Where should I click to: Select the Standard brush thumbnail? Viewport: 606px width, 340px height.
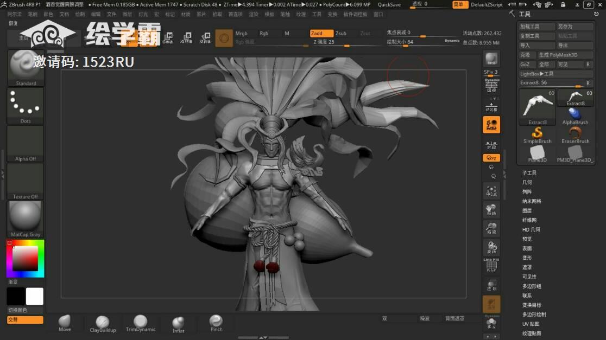(26, 68)
